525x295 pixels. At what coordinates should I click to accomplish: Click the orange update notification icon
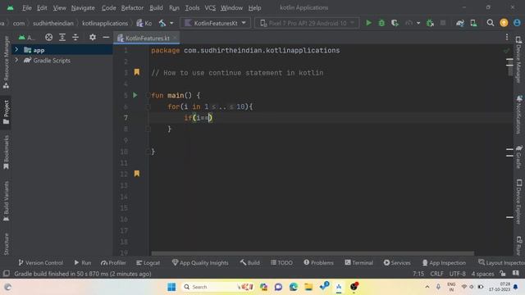tap(504, 23)
